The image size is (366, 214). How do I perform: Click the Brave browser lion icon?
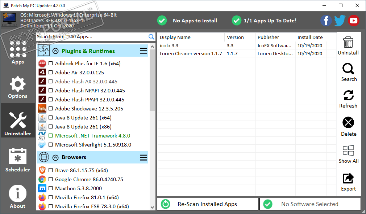(x=42, y=170)
